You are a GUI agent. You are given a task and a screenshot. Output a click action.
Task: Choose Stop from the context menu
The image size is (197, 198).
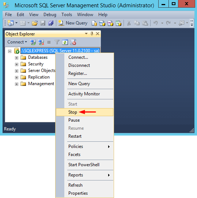(85, 112)
